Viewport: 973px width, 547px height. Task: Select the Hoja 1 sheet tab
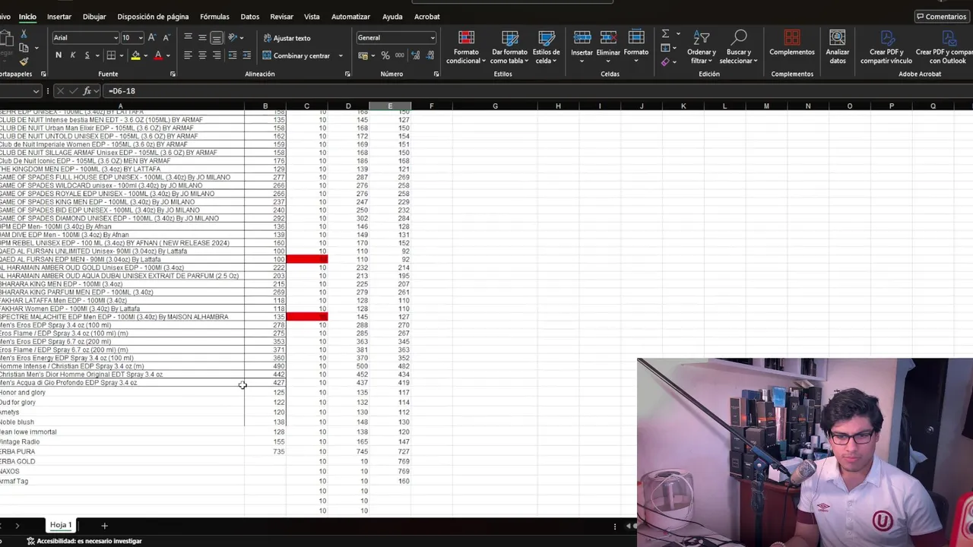point(61,525)
